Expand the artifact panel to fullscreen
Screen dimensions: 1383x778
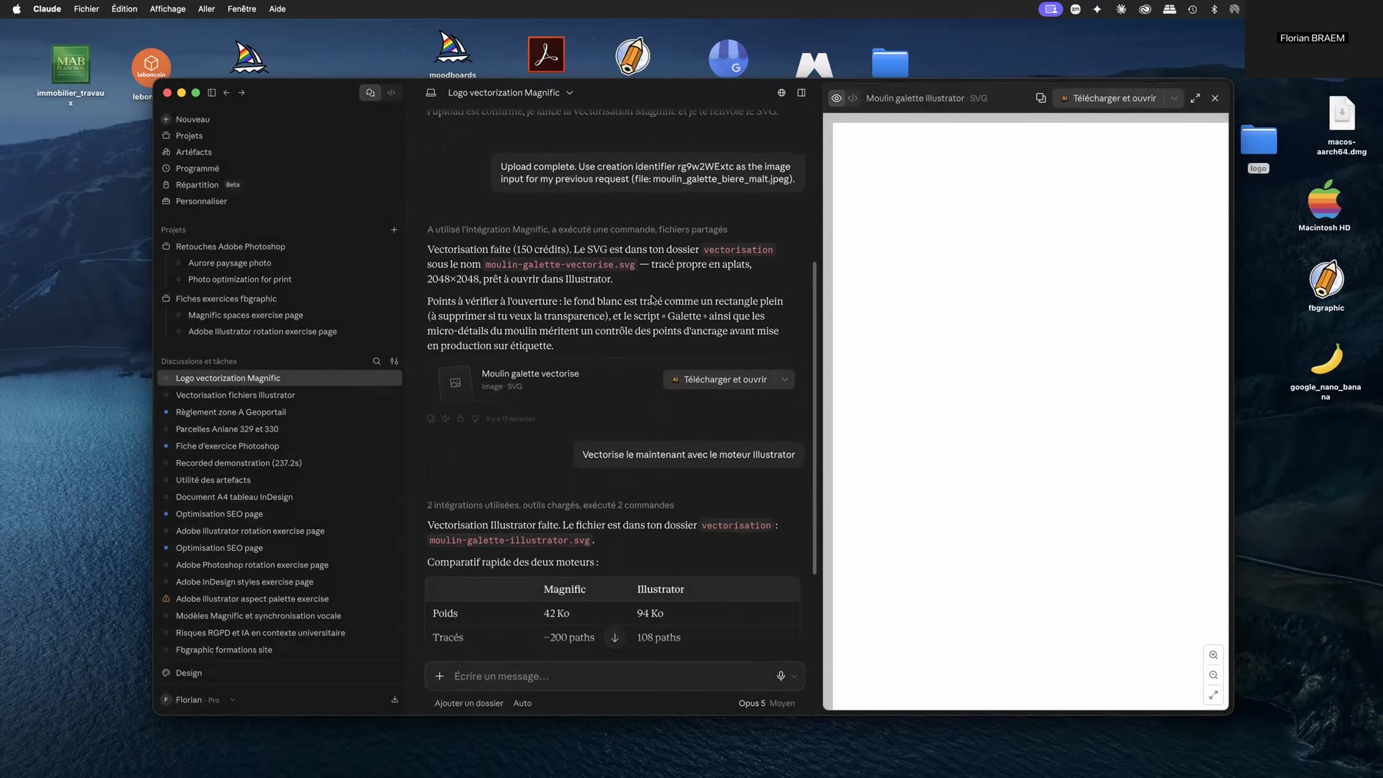(x=1196, y=98)
